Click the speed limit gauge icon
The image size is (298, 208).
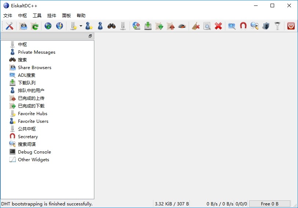(182, 26)
